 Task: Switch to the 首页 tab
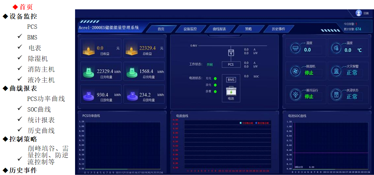click(x=161, y=29)
